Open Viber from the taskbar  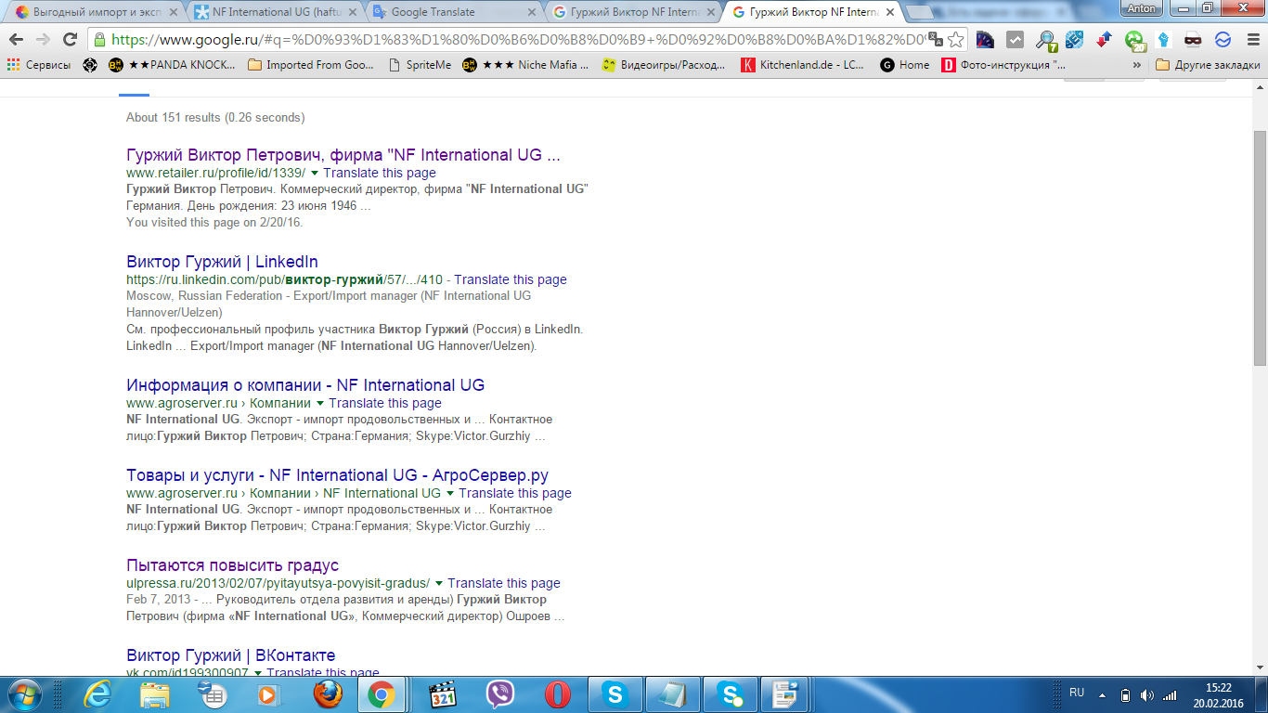pyautogui.click(x=500, y=694)
